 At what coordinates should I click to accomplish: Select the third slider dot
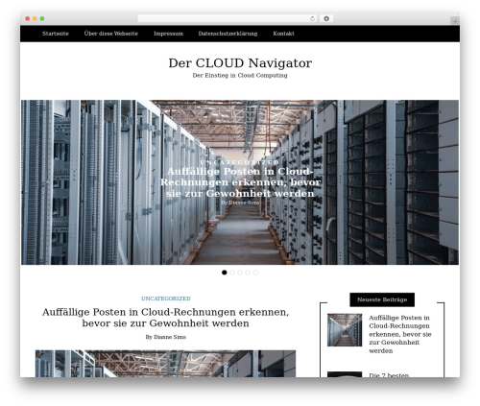pyautogui.click(x=240, y=273)
